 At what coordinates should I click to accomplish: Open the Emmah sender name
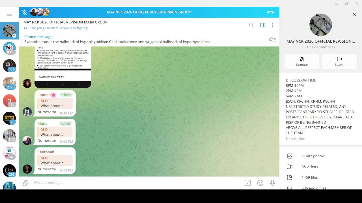coord(47,95)
